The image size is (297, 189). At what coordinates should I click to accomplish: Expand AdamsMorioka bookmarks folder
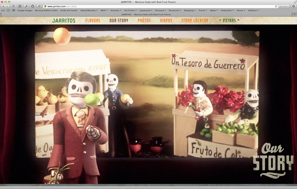89,11
